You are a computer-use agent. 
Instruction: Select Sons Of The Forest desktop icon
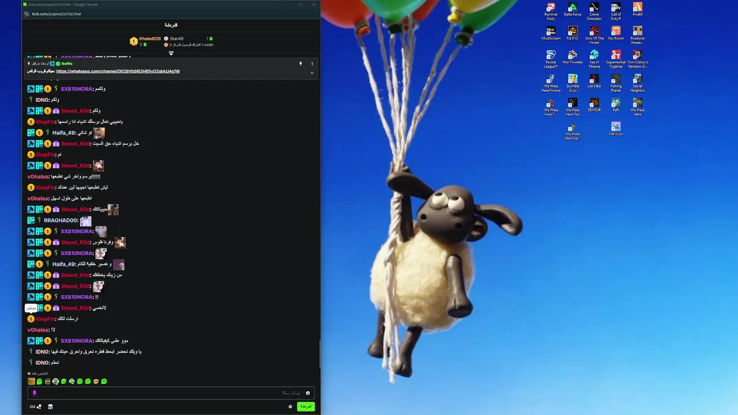tap(594, 35)
